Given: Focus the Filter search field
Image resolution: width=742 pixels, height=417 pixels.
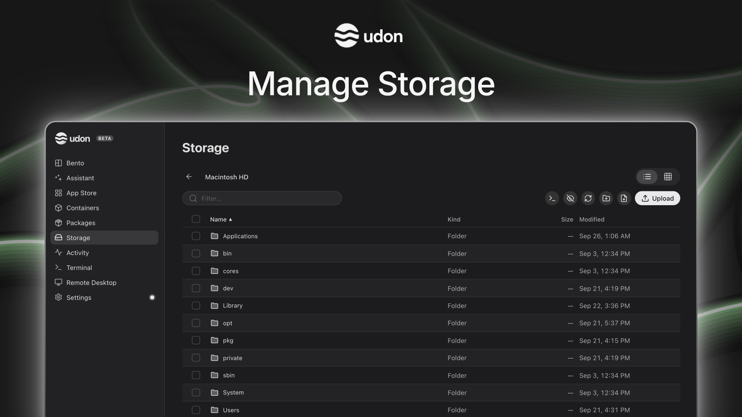Looking at the screenshot, I should click(262, 198).
